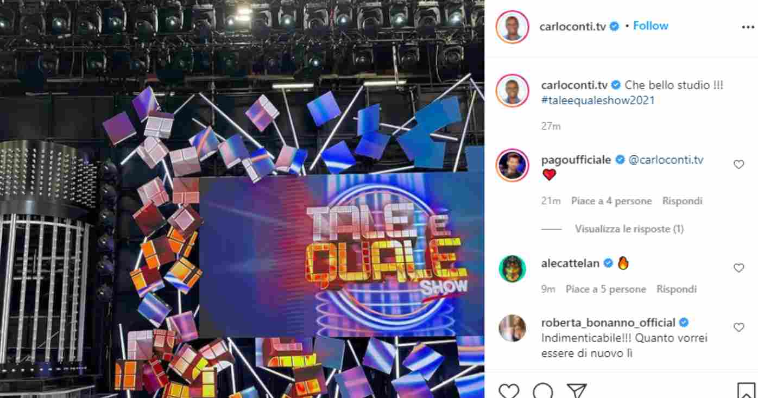The width and height of the screenshot is (758, 398).
Task: Reply to alecattelan's comment via Rispondi
Action: [677, 289]
